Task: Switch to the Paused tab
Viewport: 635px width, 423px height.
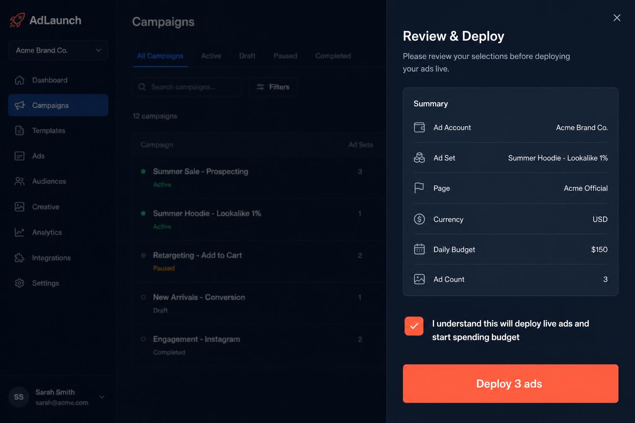Action: tap(285, 56)
